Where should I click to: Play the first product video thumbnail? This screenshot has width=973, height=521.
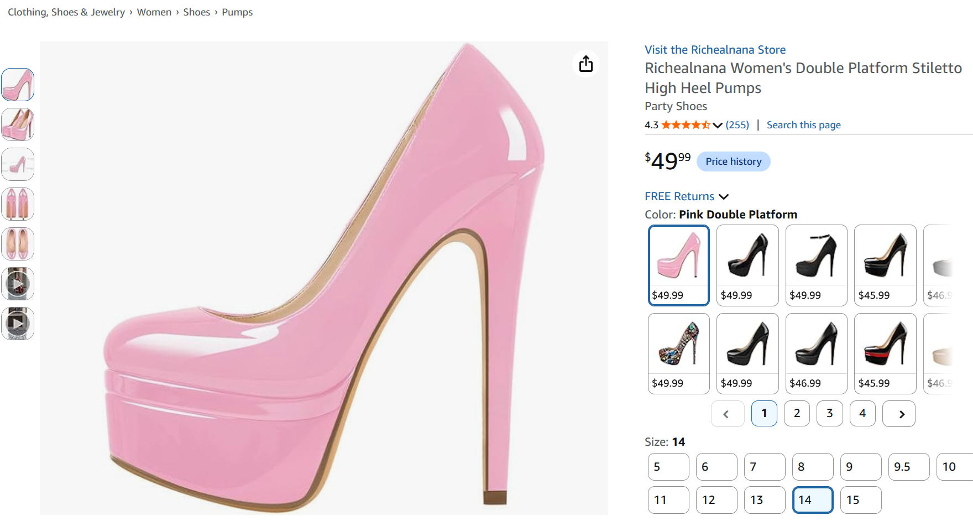tap(18, 284)
